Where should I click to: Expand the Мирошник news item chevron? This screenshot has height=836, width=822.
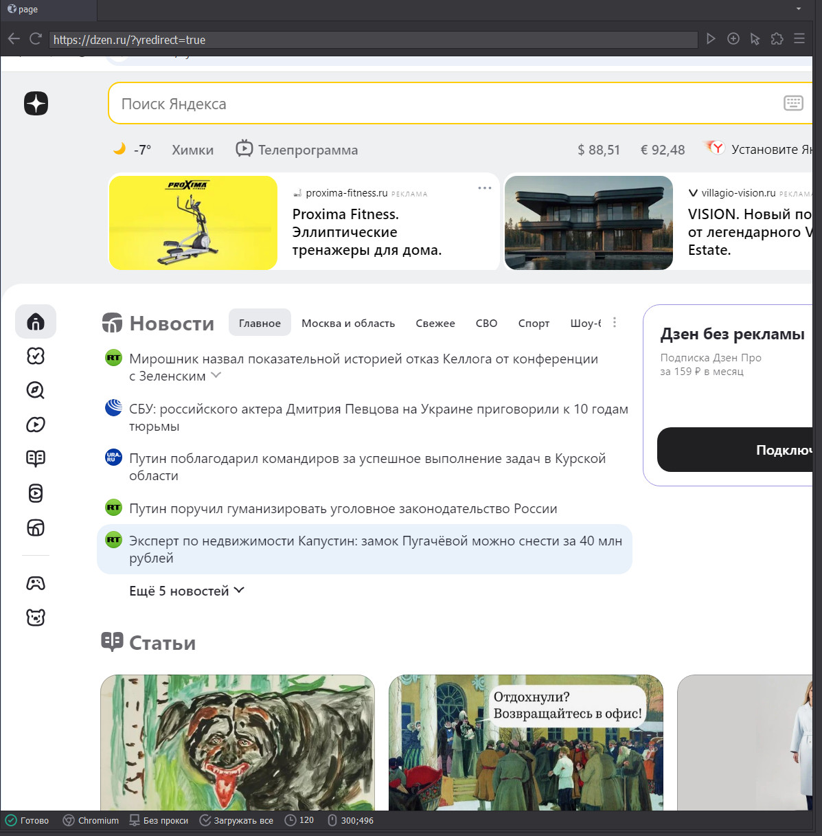point(216,375)
